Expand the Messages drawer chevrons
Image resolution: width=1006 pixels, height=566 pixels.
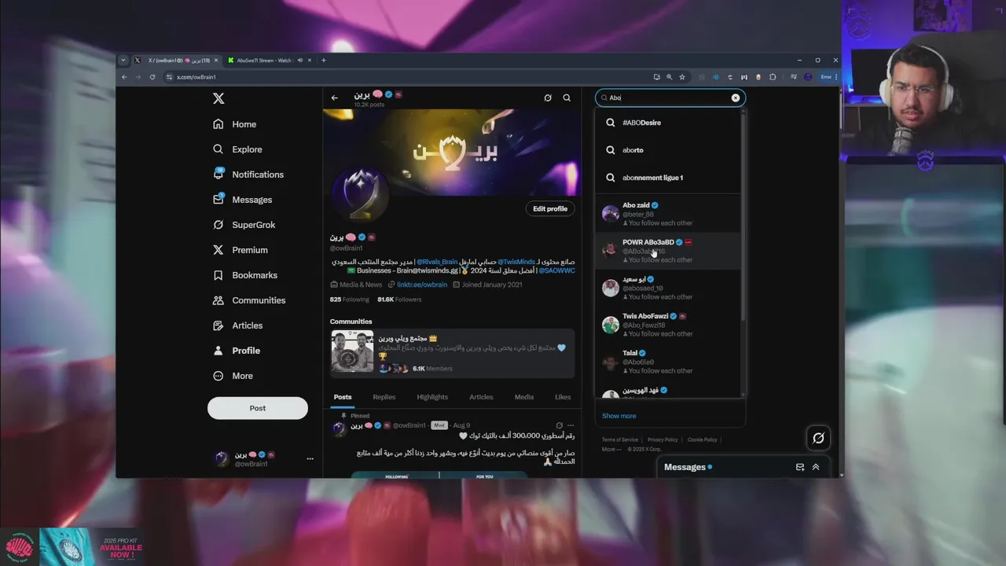[x=816, y=467]
